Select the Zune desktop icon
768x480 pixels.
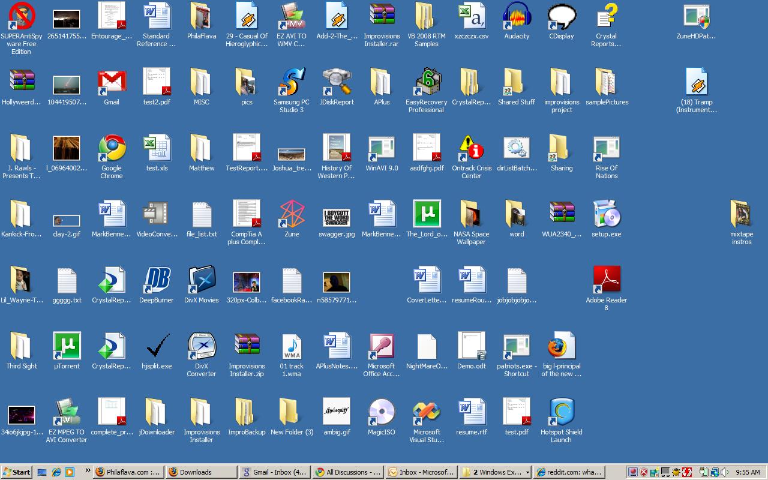point(292,214)
